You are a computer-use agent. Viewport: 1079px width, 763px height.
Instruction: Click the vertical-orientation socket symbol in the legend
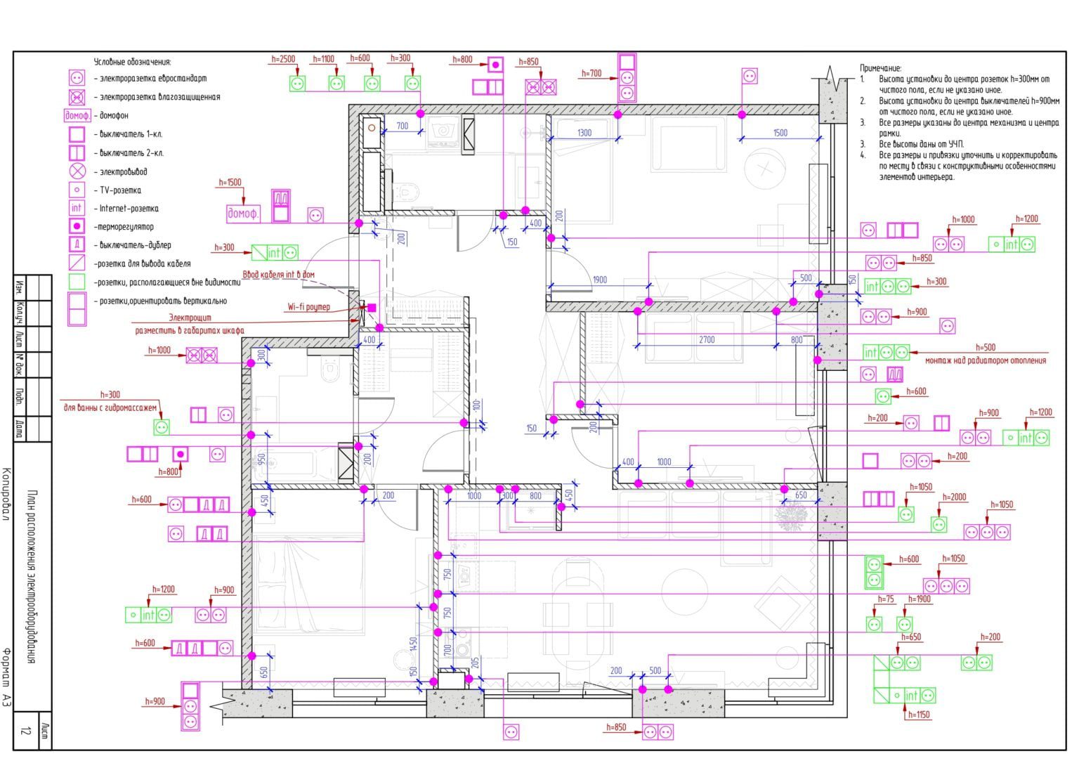click(x=77, y=309)
